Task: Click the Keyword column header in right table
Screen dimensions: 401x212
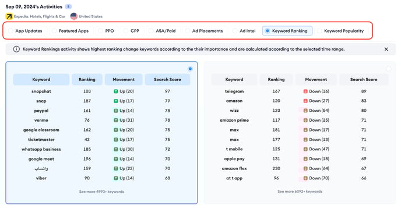Action: [234, 79]
